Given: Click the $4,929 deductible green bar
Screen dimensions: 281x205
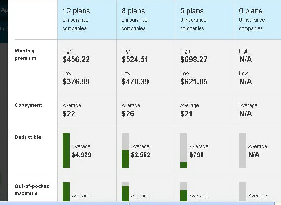Looking at the screenshot, I should [x=66, y=151].
